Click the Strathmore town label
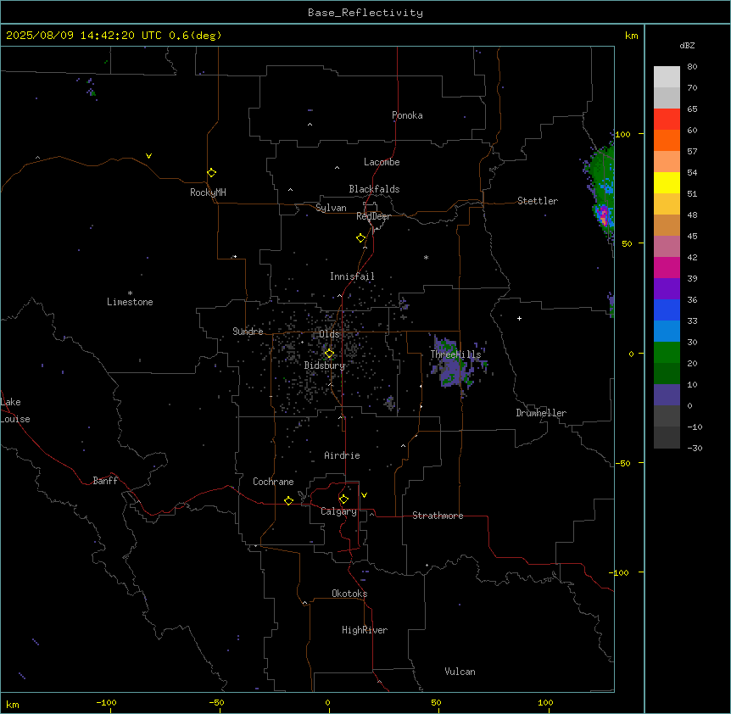The height and width of the screenshot is (714, 731). (438, 516)
